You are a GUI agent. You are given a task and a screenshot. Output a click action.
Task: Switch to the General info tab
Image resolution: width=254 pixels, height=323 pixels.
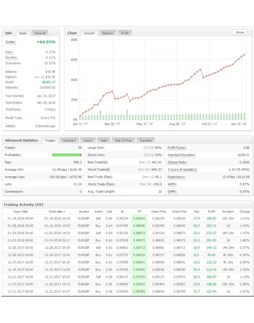40,33
